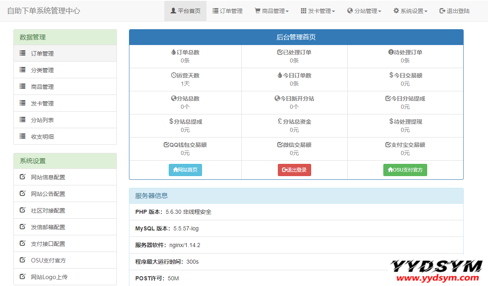Open the 系统设置 dropdown menu
The width and height of the screenshot is (488, 286).
point(410,11)
